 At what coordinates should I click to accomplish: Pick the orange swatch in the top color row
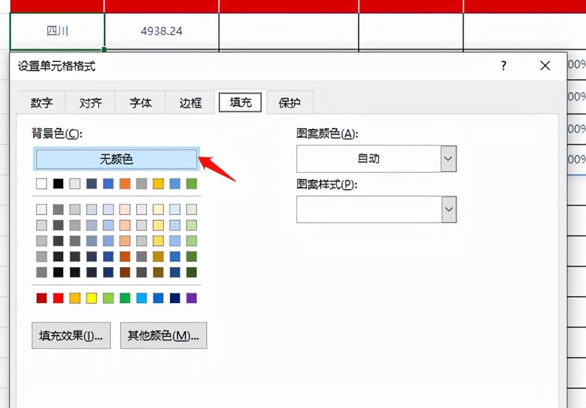pyautogui.click(x=125, y=183)
